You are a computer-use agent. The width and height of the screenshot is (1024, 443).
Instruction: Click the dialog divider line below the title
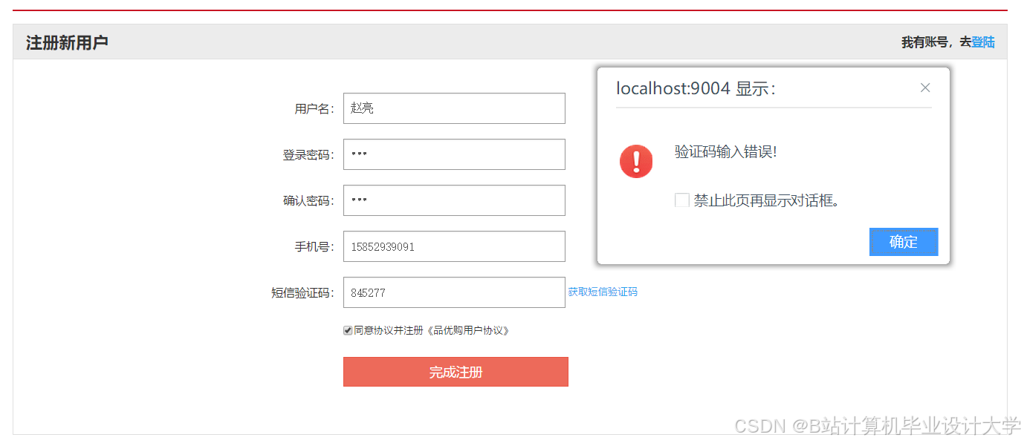774,108
